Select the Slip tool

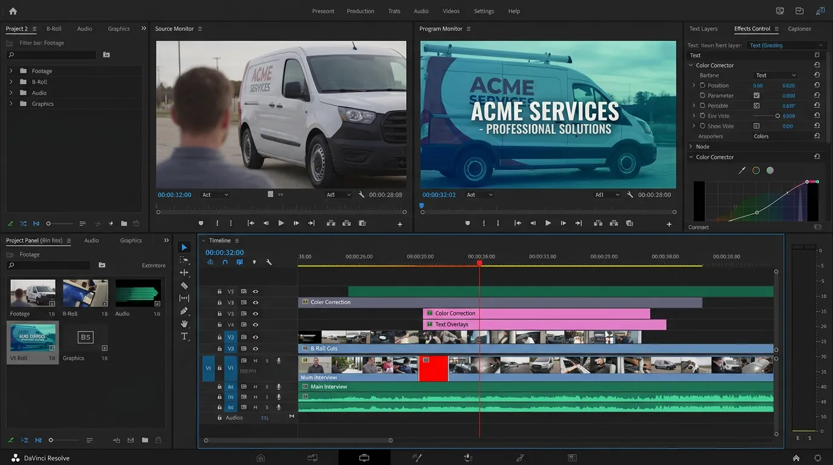(x=185, y=298)
